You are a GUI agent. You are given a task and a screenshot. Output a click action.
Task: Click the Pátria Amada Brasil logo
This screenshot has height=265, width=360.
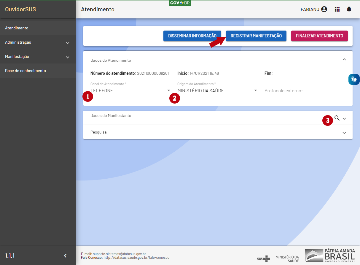click(330, 256)
